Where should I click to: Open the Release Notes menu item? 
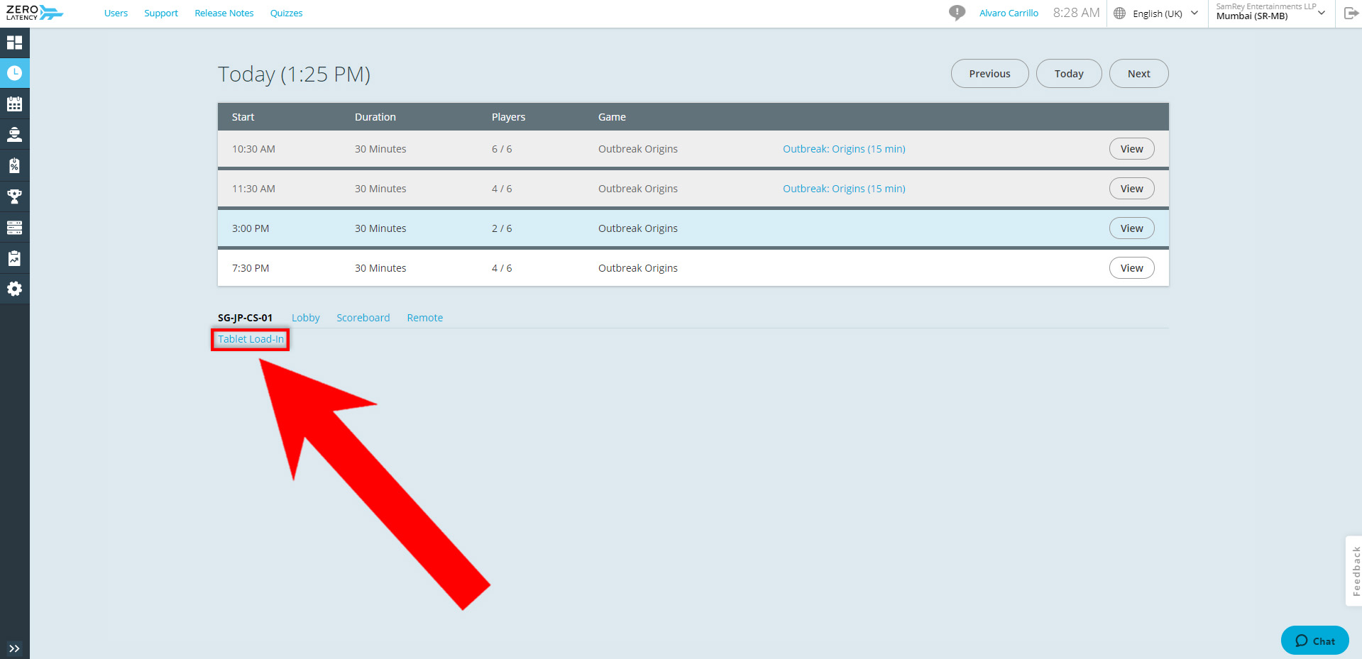click(x=224, y=13)
